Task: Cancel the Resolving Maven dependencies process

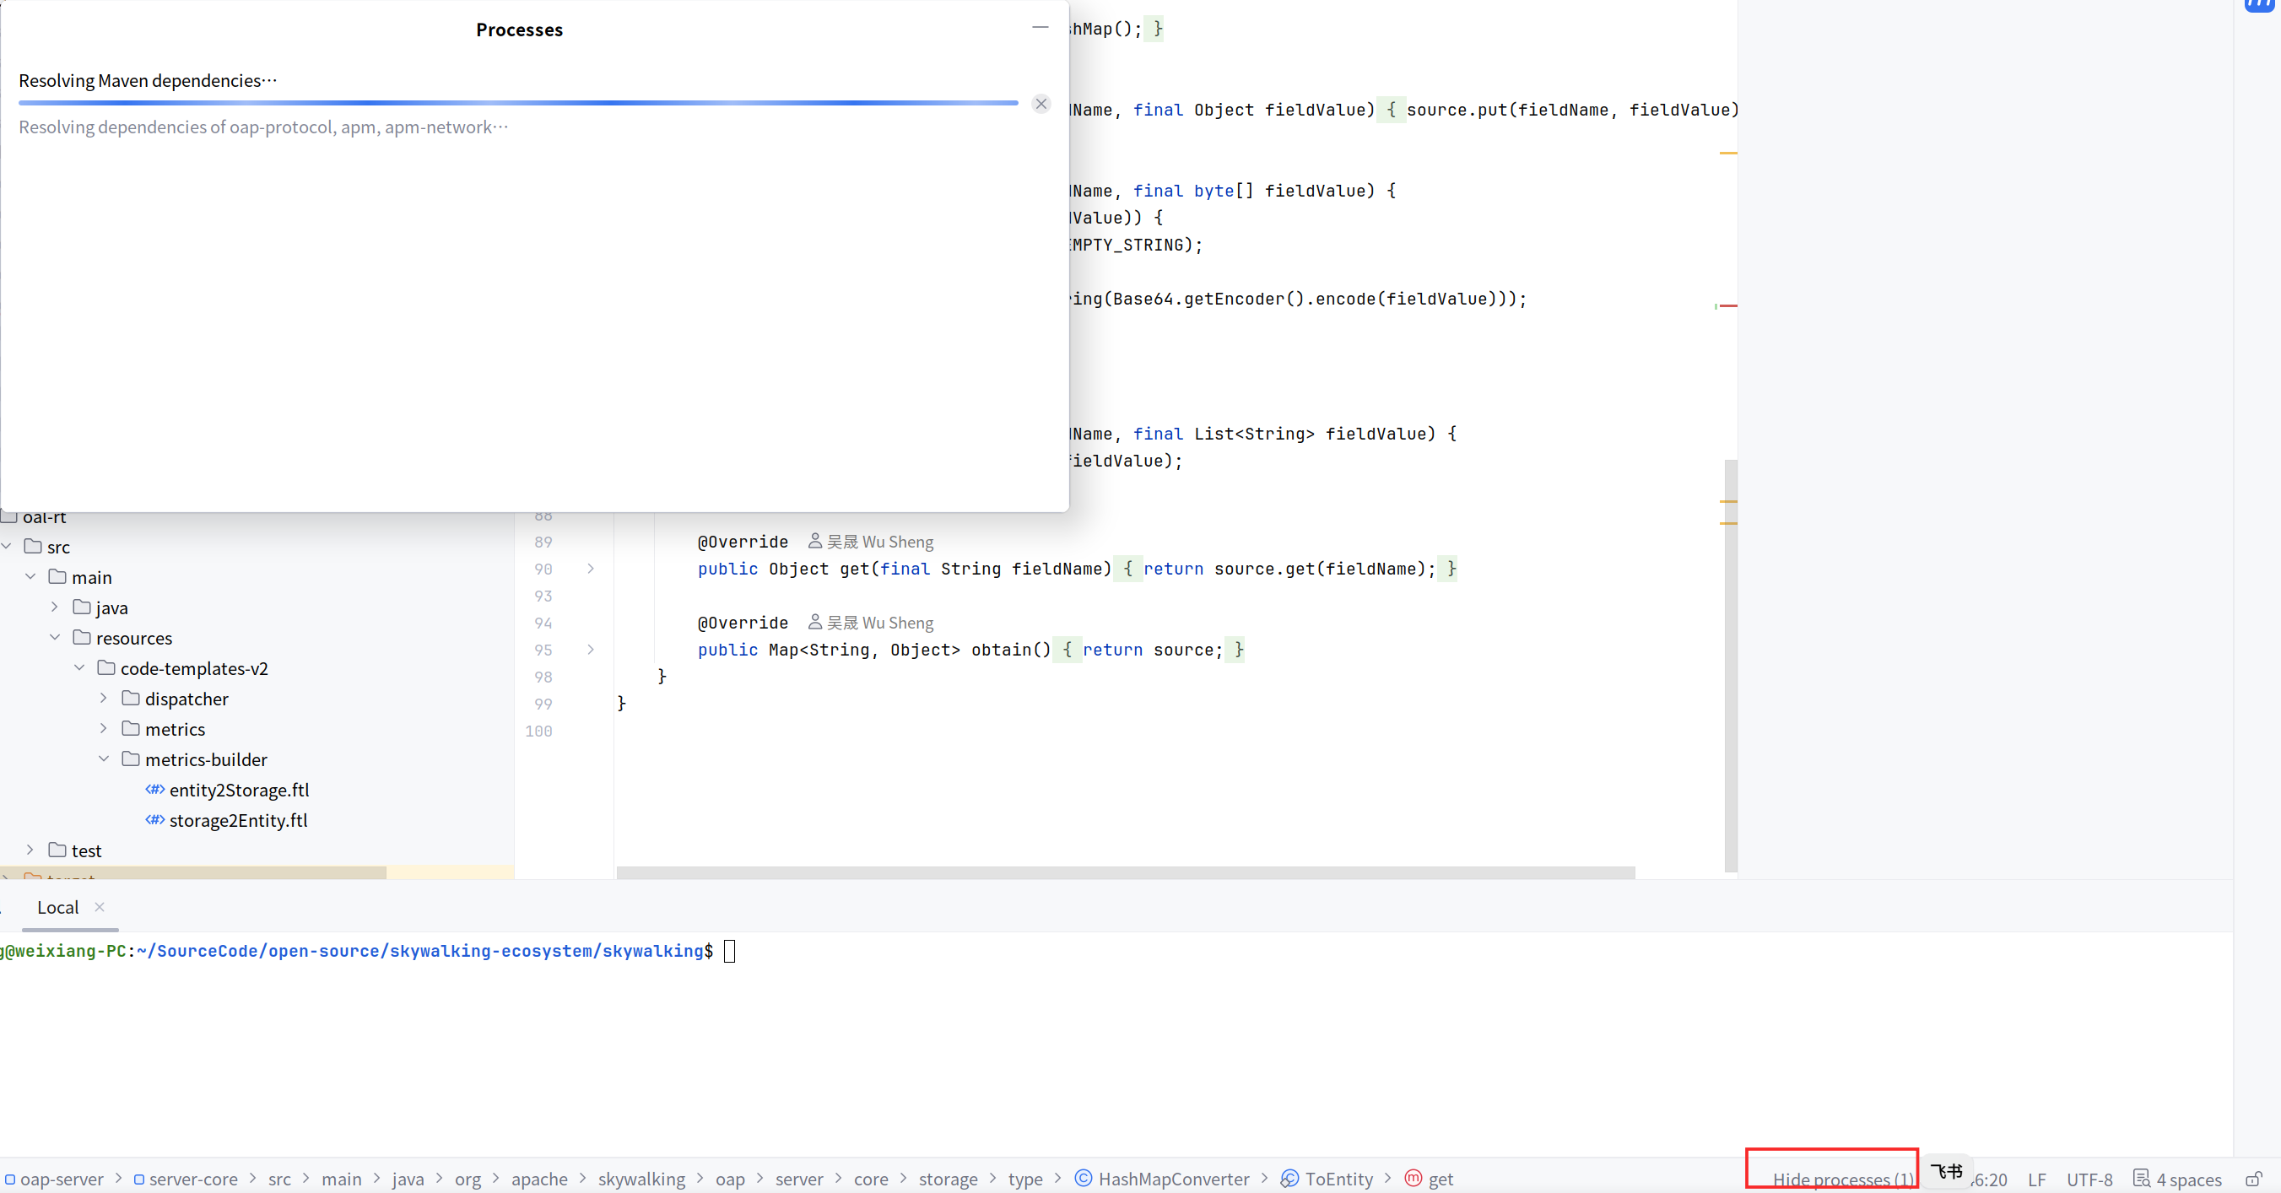Action: click(x=1041, y=104)
